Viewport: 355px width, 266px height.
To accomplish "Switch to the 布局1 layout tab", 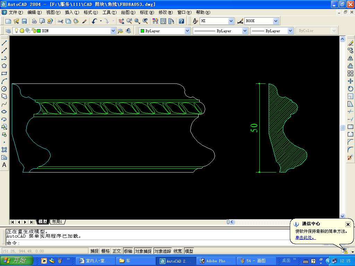I will tap(57, 222).
